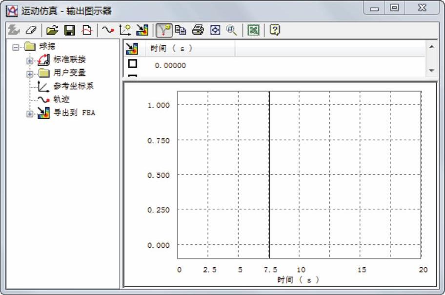This screenshot has width=445, height=295.
Task: Click the magnifier zoom toolbar icon
Action: click(x=232, y=30)
